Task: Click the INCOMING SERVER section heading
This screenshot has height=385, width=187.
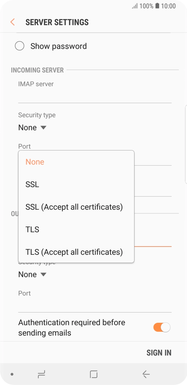Action: [x=37, y=70]
